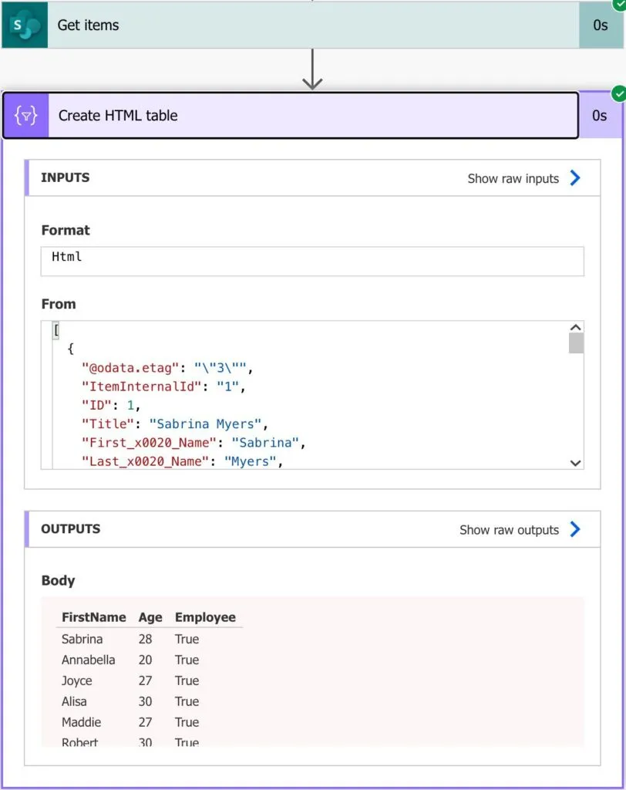Screen dimensions: 626x790
Task: Click the INPUTS section header
Action: (x=66, y=177)
